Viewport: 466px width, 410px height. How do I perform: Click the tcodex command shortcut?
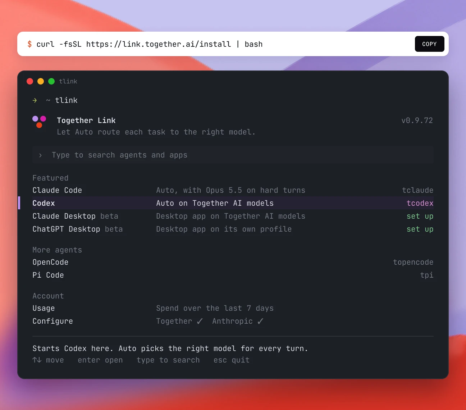click(x=420, y=203)
